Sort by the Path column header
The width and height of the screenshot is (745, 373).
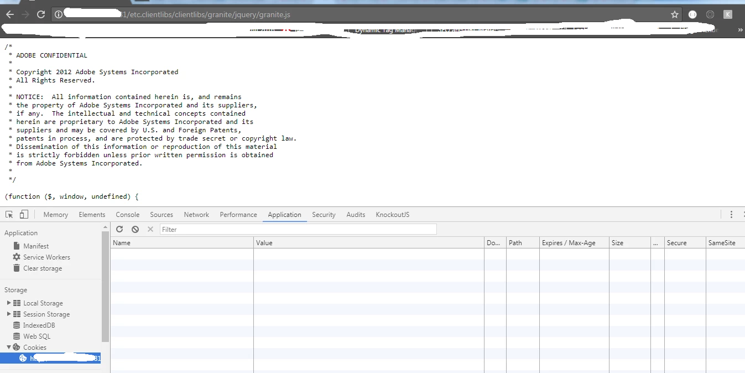523,242
